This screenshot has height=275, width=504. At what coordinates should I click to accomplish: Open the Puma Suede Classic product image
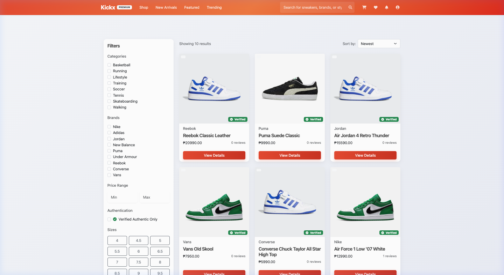pos(290,88)
